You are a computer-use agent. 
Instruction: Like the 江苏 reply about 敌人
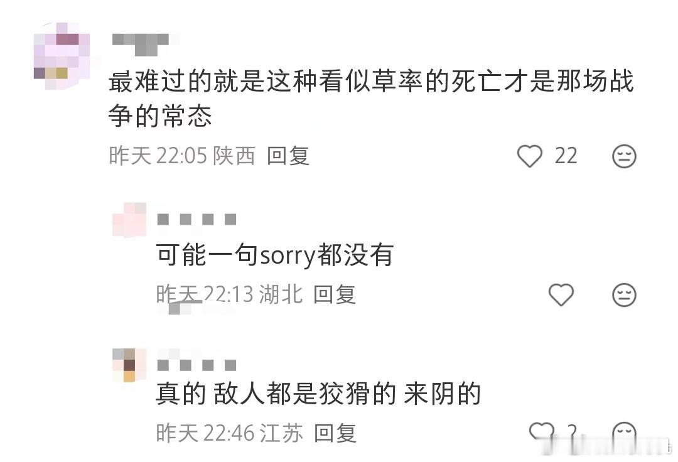tap(541, 432)
